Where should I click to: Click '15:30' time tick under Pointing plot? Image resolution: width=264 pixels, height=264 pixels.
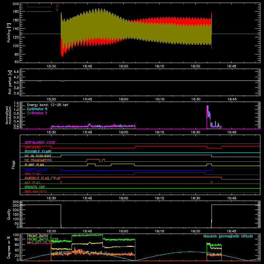[x=51, y=66]
